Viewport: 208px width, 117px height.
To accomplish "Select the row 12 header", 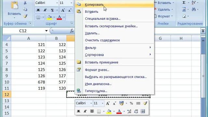I will pyautogui.click(x=6, y=95).
